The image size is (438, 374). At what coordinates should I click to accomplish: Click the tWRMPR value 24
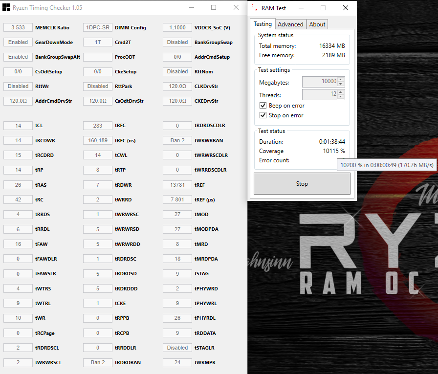click(x=177, y=362)
